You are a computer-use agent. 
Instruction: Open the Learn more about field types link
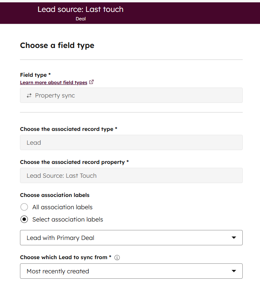tap(54, 83)
